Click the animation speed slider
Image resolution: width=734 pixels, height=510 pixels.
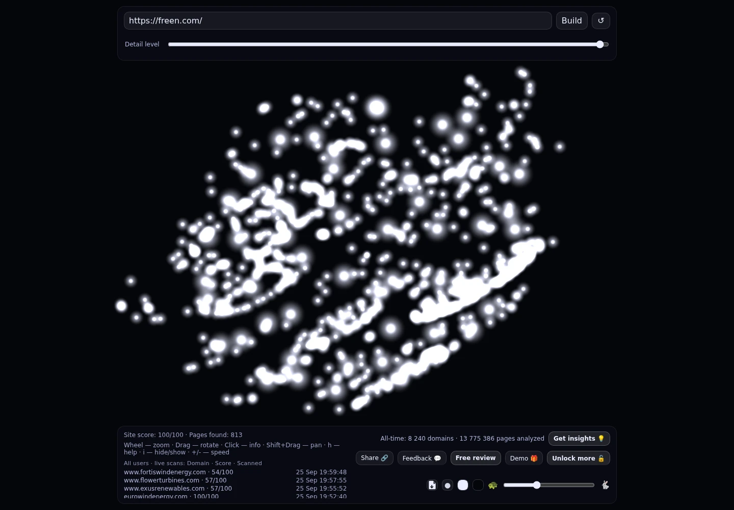point(549,485)
